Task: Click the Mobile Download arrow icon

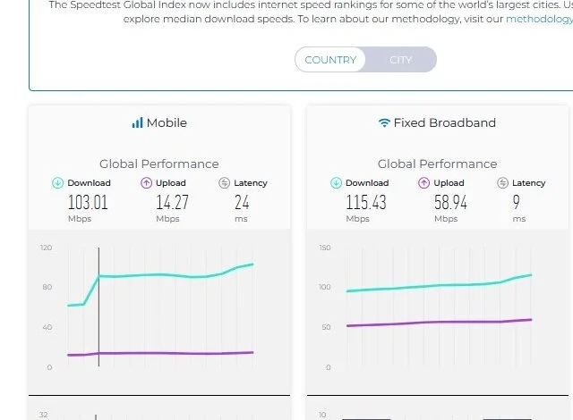Action: coord(58,183)
